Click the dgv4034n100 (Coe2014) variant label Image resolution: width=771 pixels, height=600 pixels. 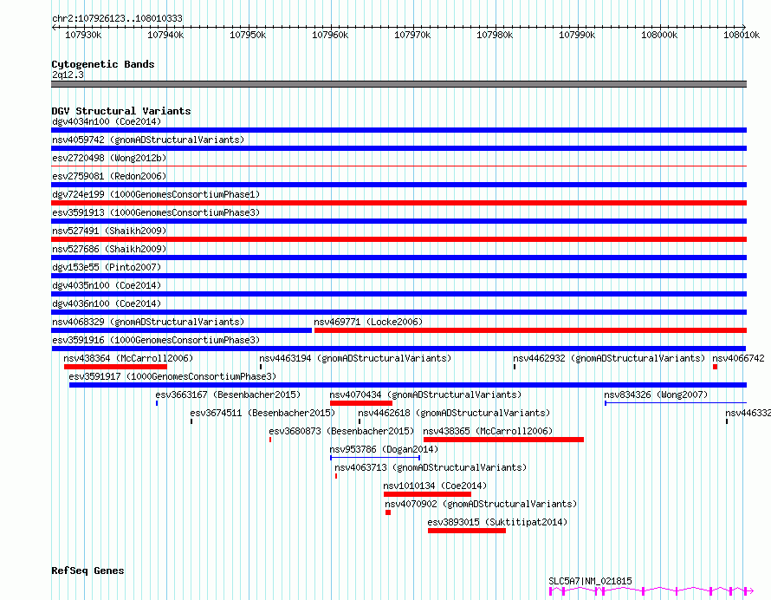click(x=107, y=121)
